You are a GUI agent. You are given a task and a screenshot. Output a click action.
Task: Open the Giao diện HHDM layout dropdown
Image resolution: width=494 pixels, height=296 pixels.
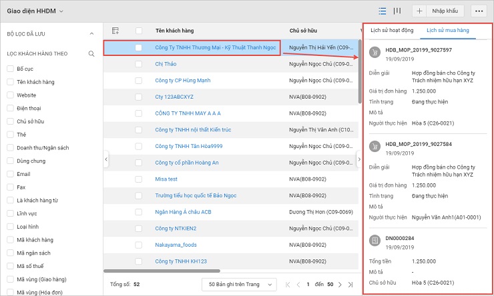click(35, 11)
